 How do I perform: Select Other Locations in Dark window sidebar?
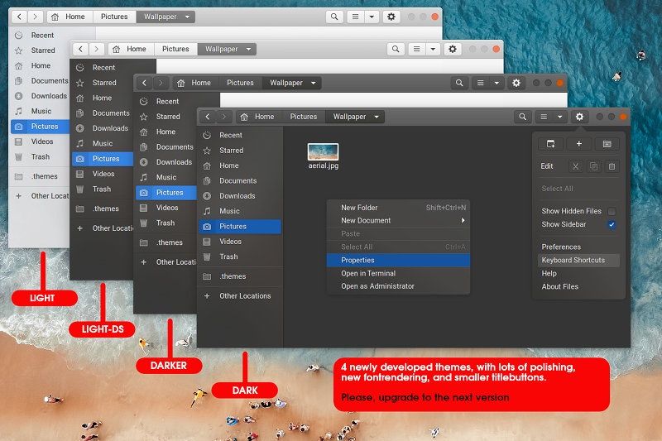[x=240, y=296]
